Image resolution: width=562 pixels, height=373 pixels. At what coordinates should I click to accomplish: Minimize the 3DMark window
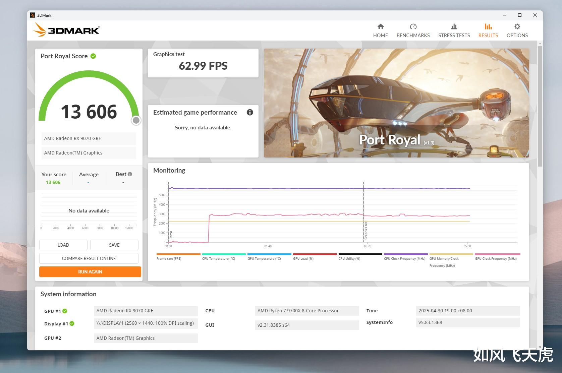[x=505, y=15]
